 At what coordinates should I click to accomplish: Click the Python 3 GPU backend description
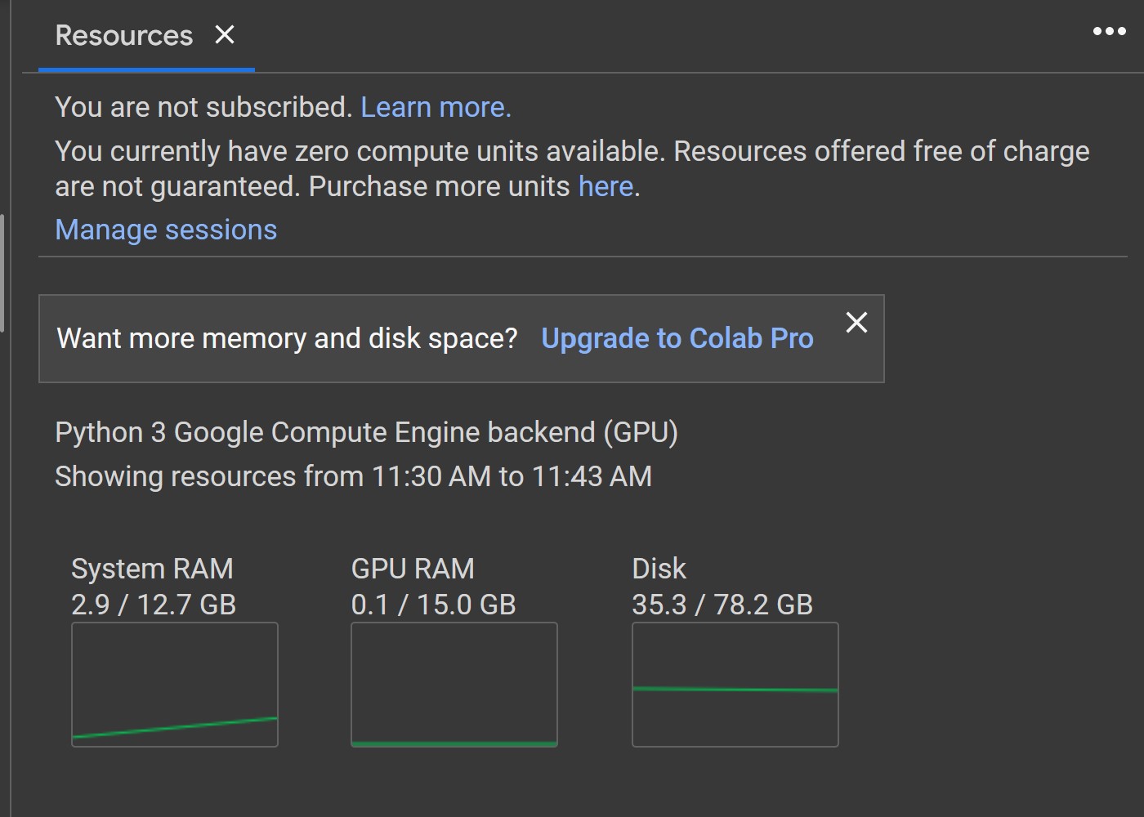pyautogui.click(x=366, y=431)
